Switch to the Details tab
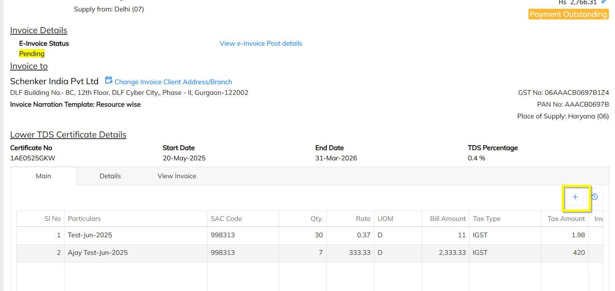615x291 pixels. [110, 176]
